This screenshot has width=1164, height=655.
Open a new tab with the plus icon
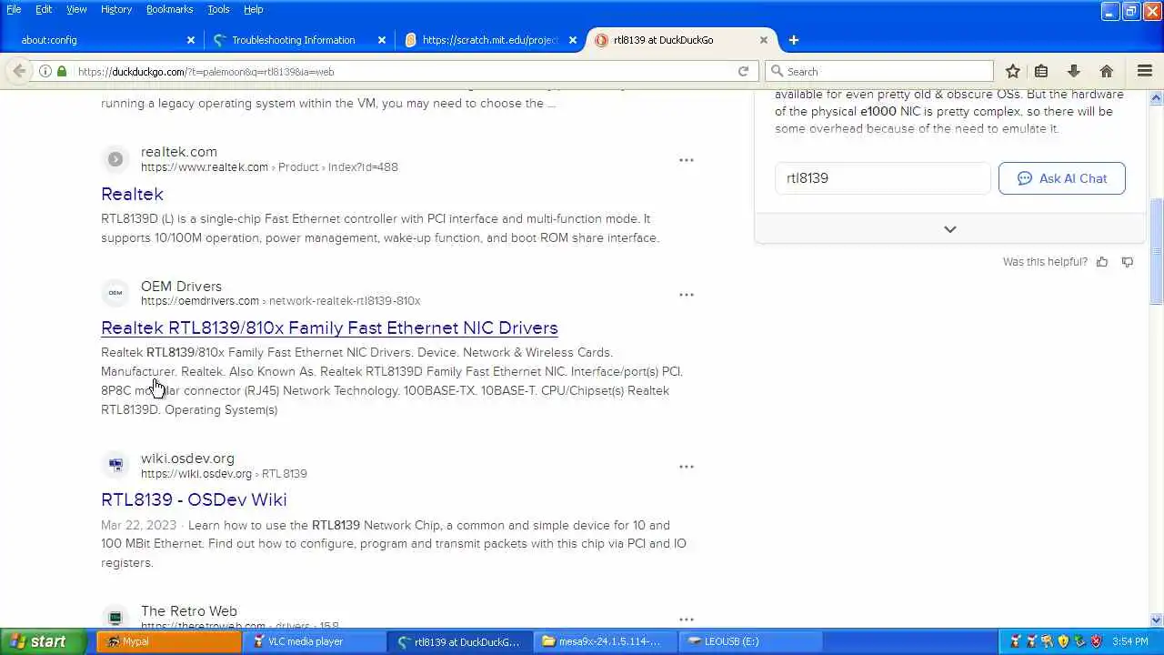[x=794, y=40]
